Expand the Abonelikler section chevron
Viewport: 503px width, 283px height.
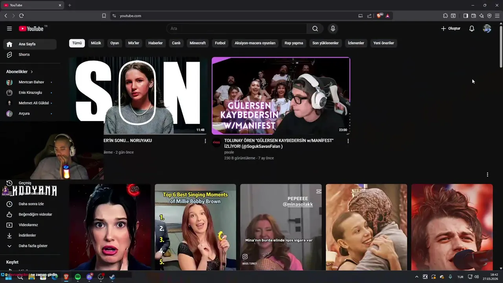(32, 72)
